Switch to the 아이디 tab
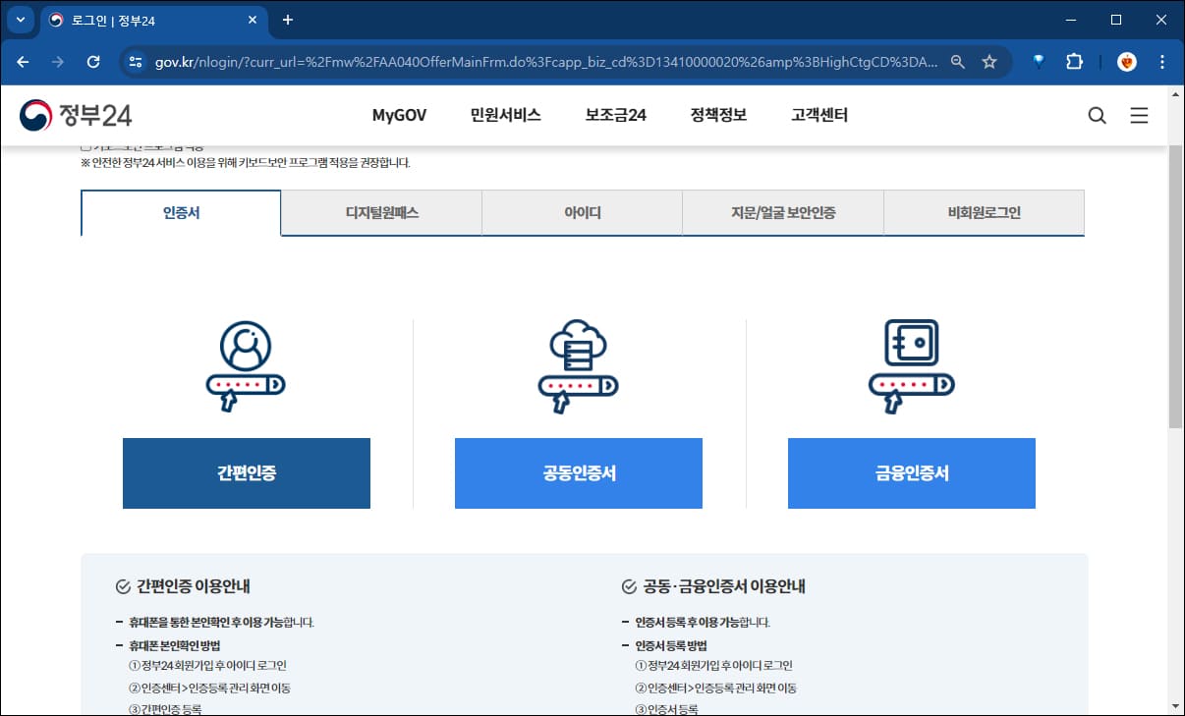 [x=582, y=213]
